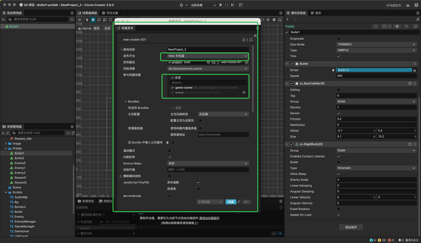Click the 游戏名称 input field

(x=208, y=49)
